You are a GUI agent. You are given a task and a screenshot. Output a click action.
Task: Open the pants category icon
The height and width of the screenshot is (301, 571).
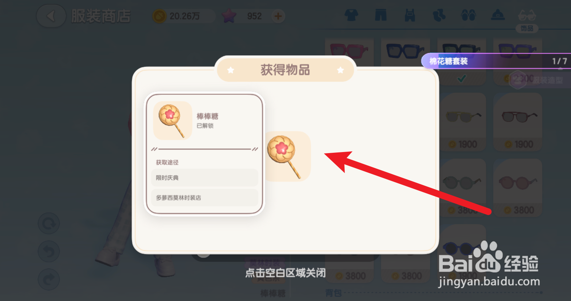click(x=381, y=15)
